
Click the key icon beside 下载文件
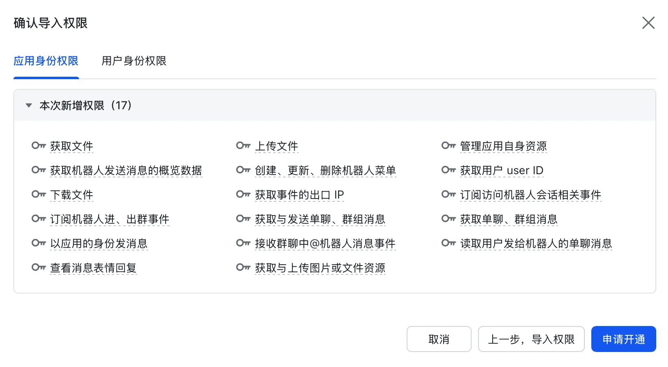(39, 194)
